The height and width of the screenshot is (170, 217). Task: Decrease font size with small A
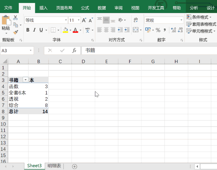tap(91, 20)
